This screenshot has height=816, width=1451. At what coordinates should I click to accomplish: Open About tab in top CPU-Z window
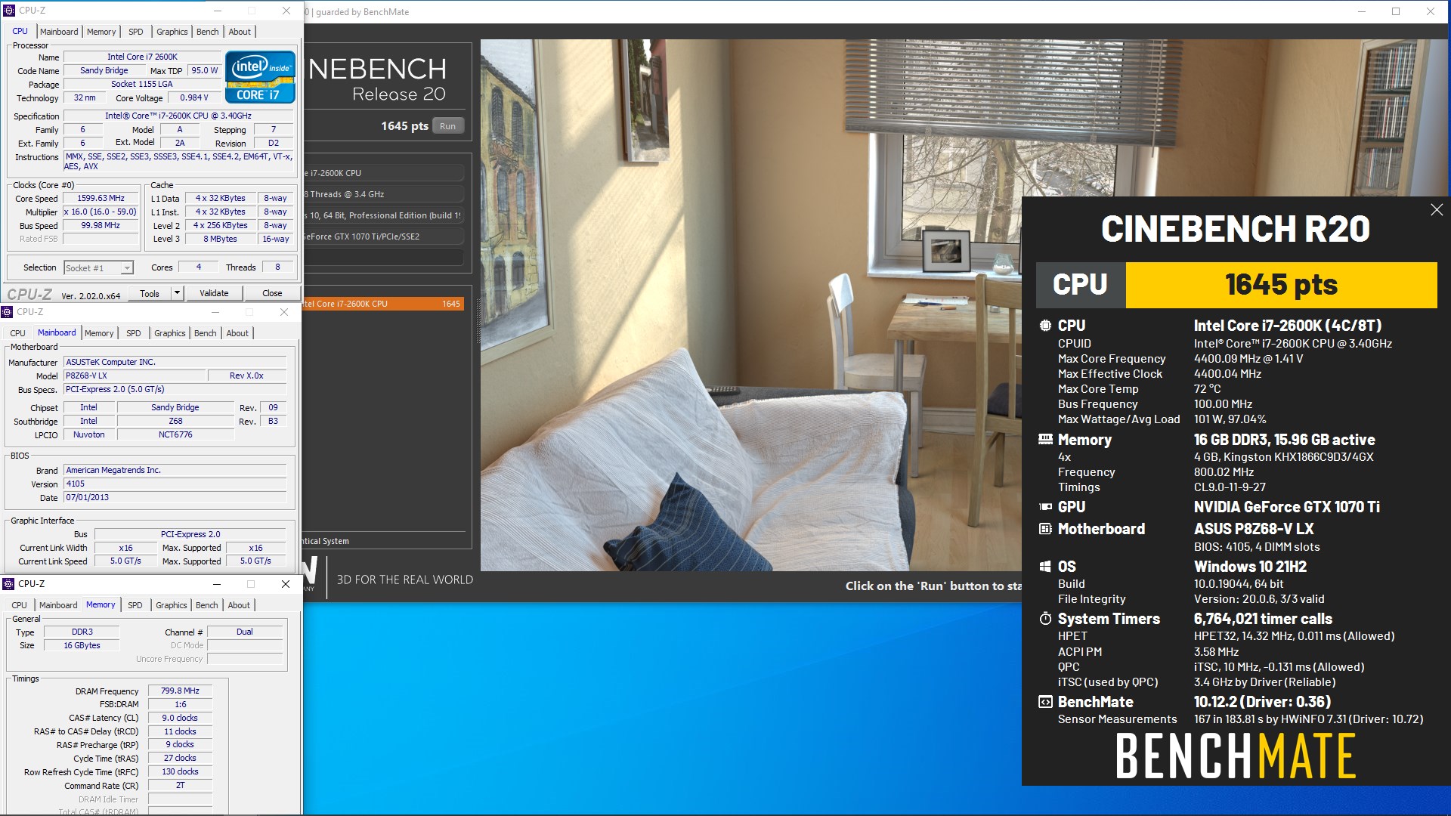tap(240, 32)
